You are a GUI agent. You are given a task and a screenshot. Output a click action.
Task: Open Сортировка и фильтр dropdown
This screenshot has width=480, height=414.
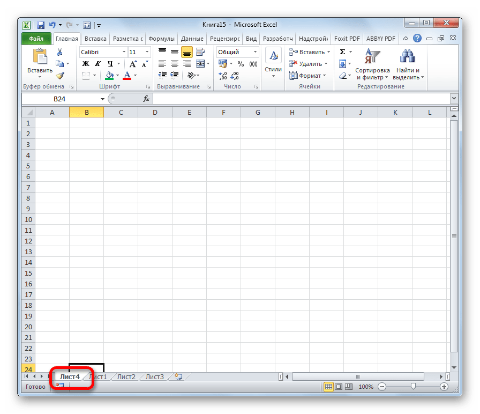coord(372,64)
